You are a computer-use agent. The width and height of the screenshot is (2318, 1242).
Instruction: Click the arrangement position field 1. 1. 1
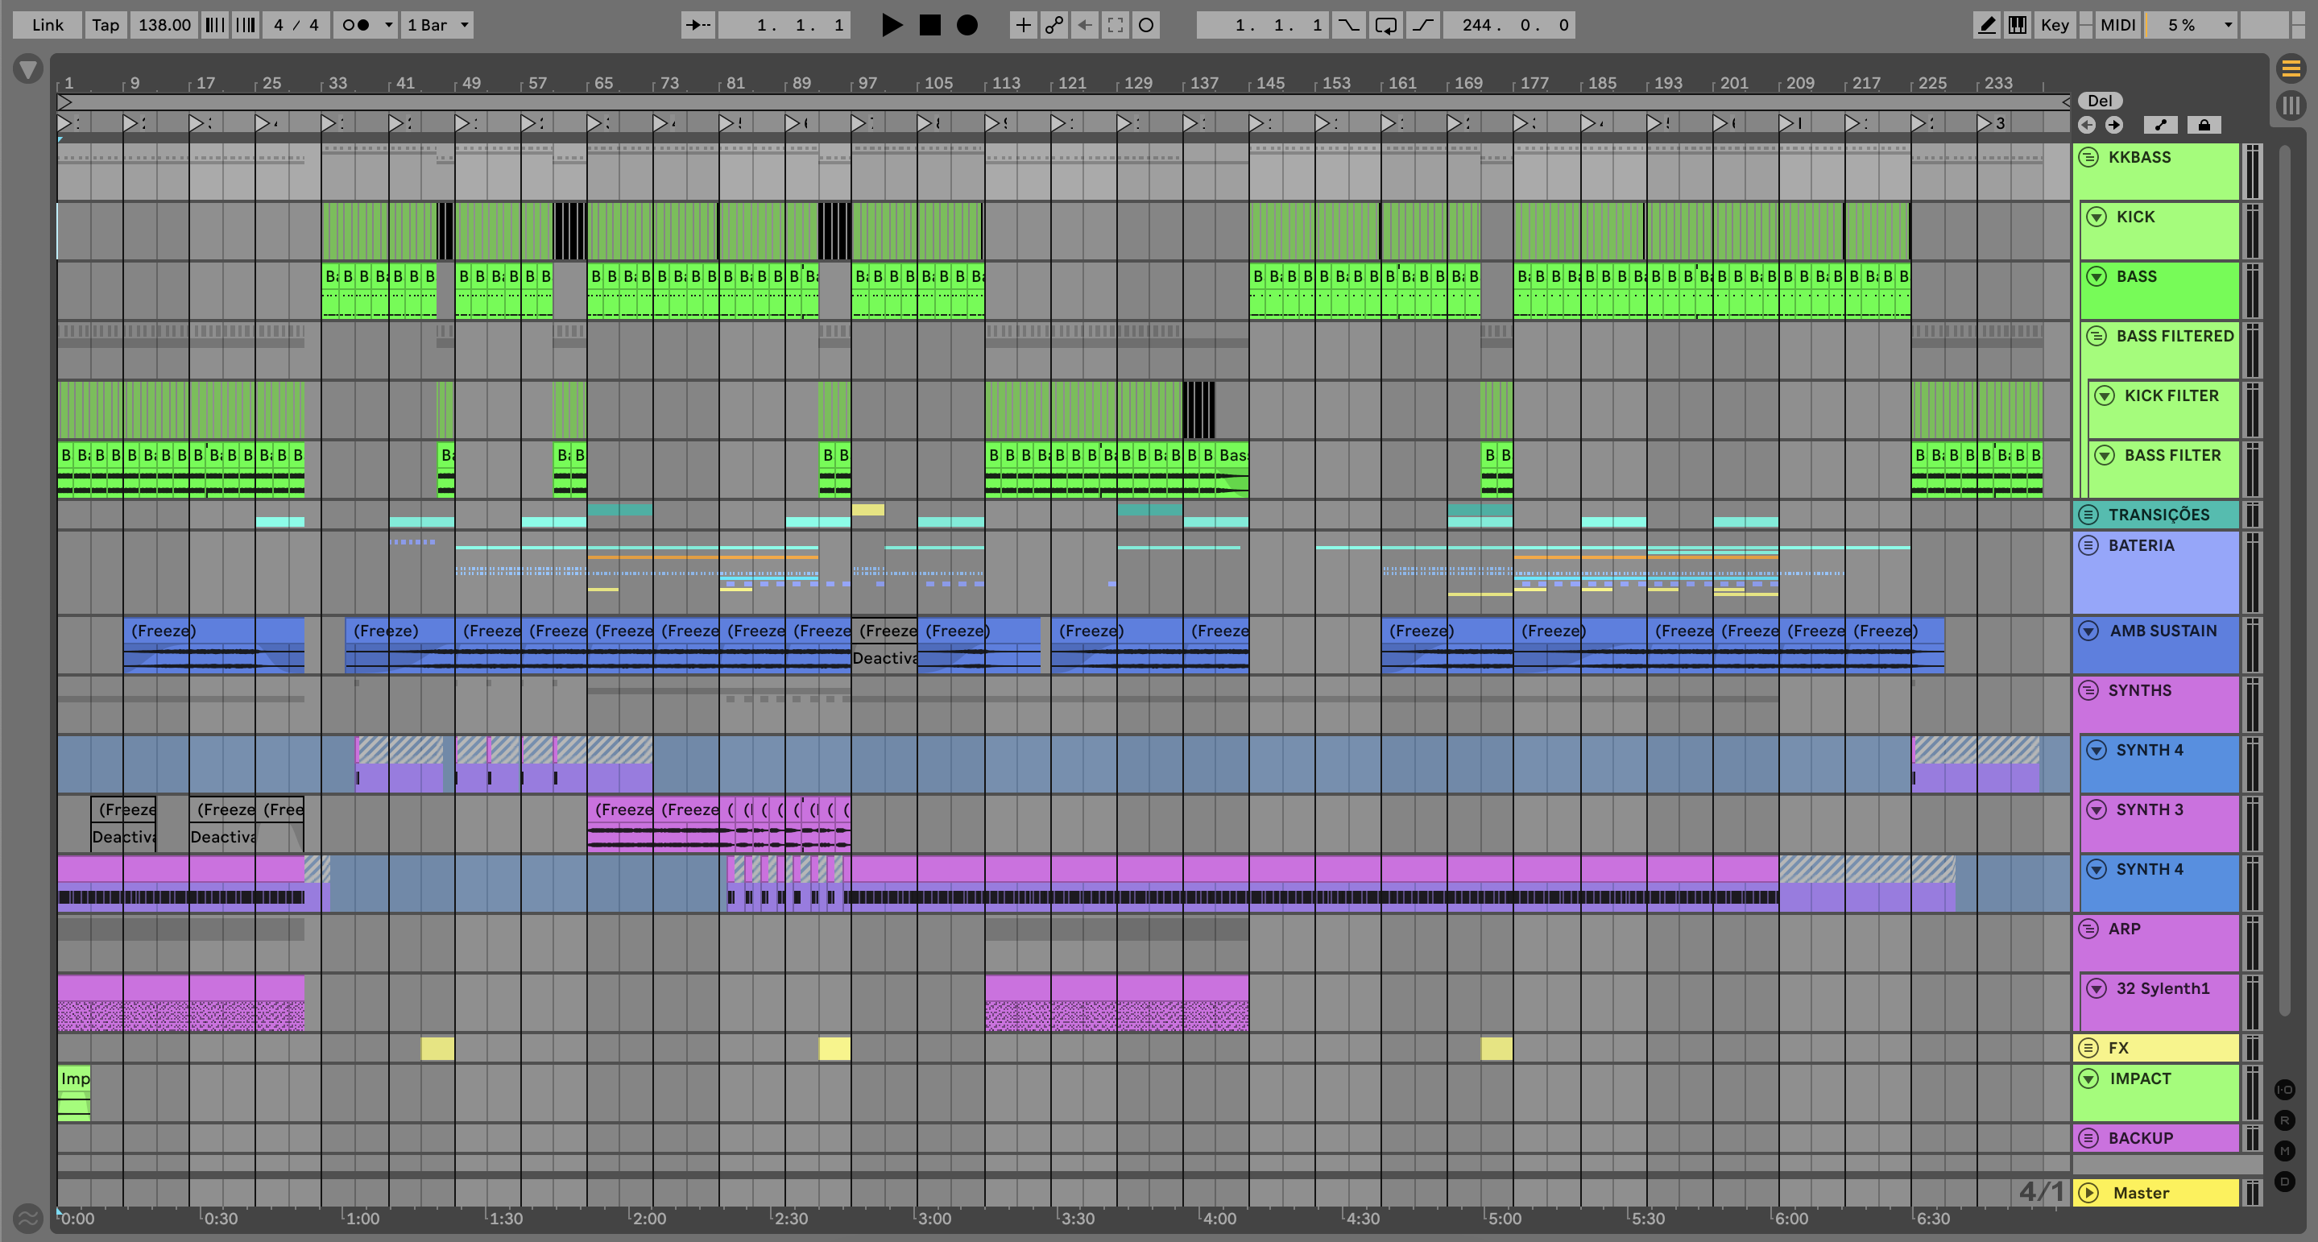point(782,25)
